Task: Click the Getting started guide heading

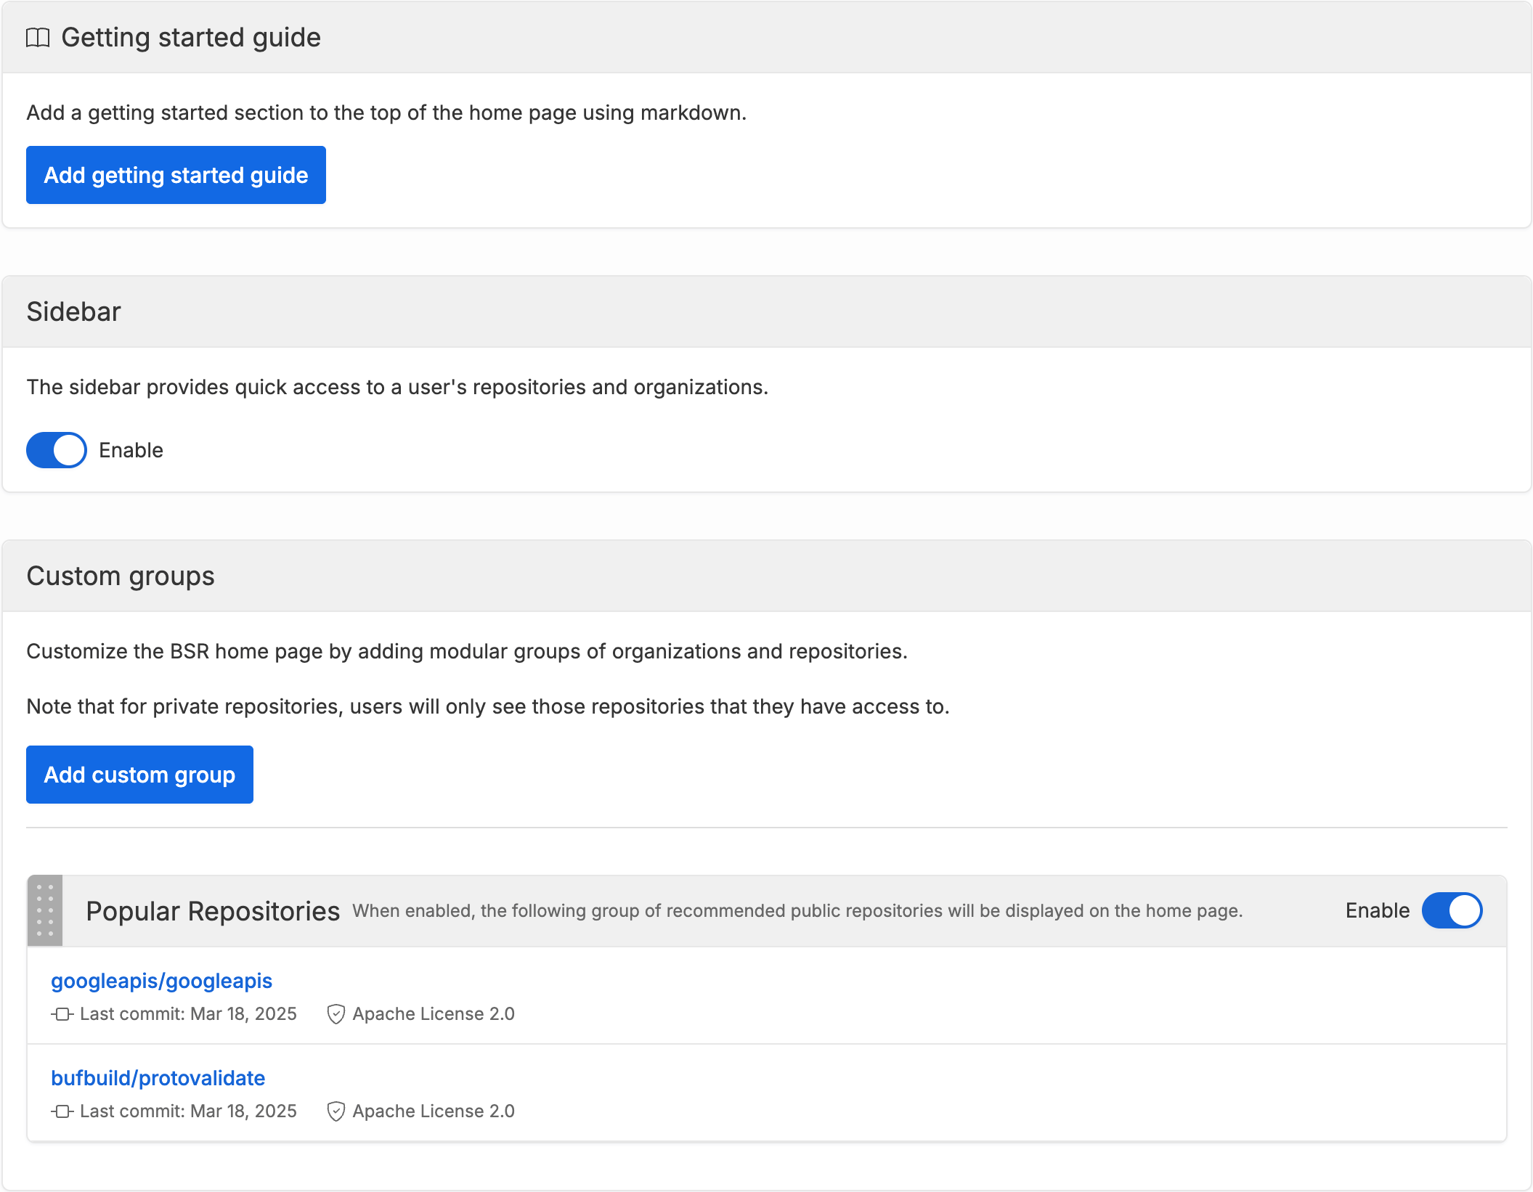Action: click(191, 38)
